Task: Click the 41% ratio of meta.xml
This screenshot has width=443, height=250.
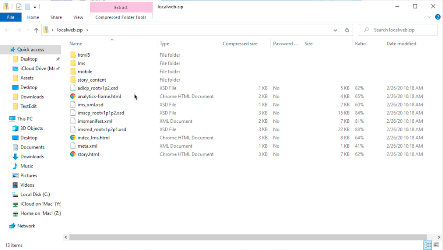Action: [x=360, y=146]
